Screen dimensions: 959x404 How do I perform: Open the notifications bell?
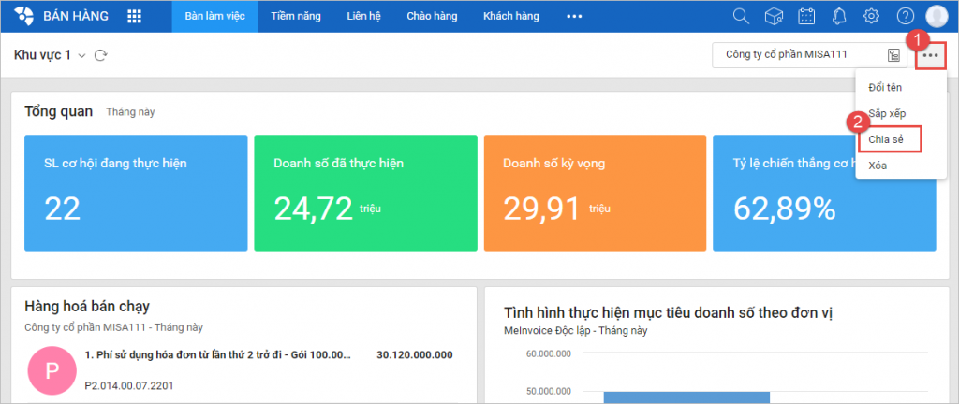(x=839, y=17)
